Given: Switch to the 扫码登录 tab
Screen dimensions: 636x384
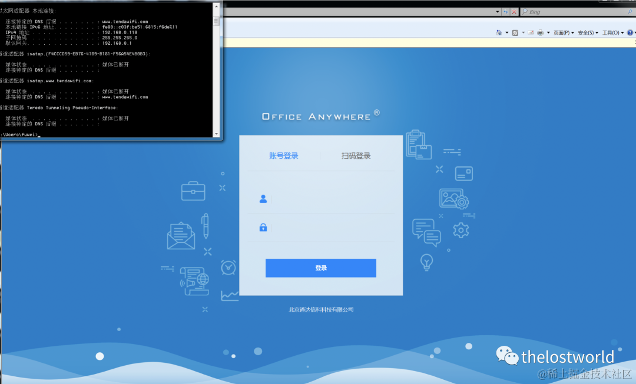Looking at the screenshot, I should (x=356, y=156).
